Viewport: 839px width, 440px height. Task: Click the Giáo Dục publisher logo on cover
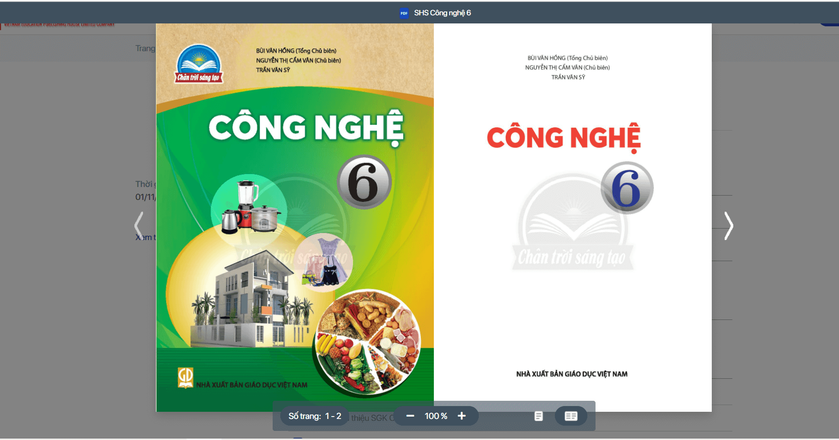(186, 377)
